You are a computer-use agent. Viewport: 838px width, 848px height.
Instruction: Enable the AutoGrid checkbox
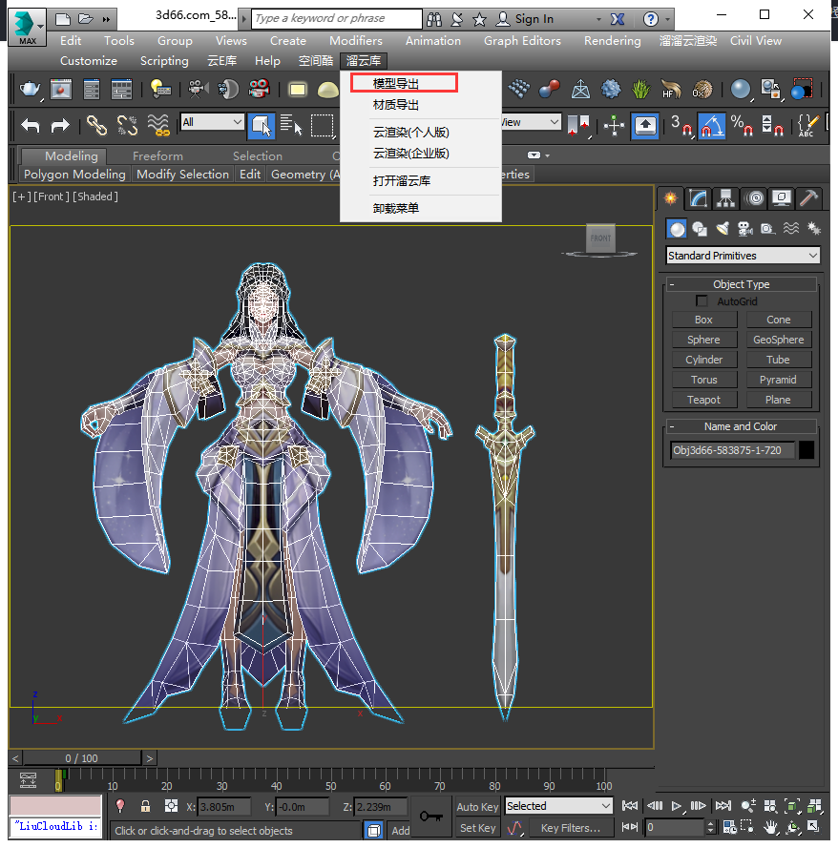[702, 300]
